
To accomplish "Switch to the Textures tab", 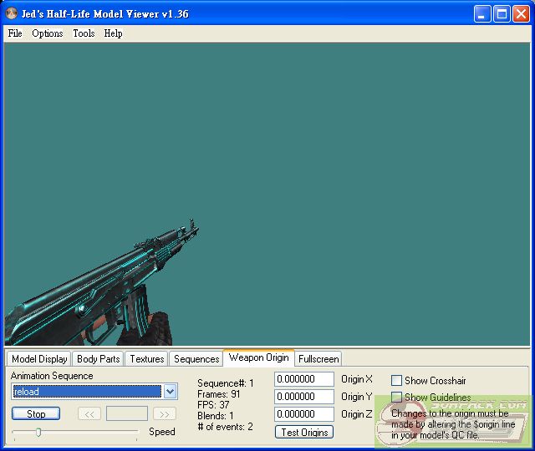I will 146,359.
